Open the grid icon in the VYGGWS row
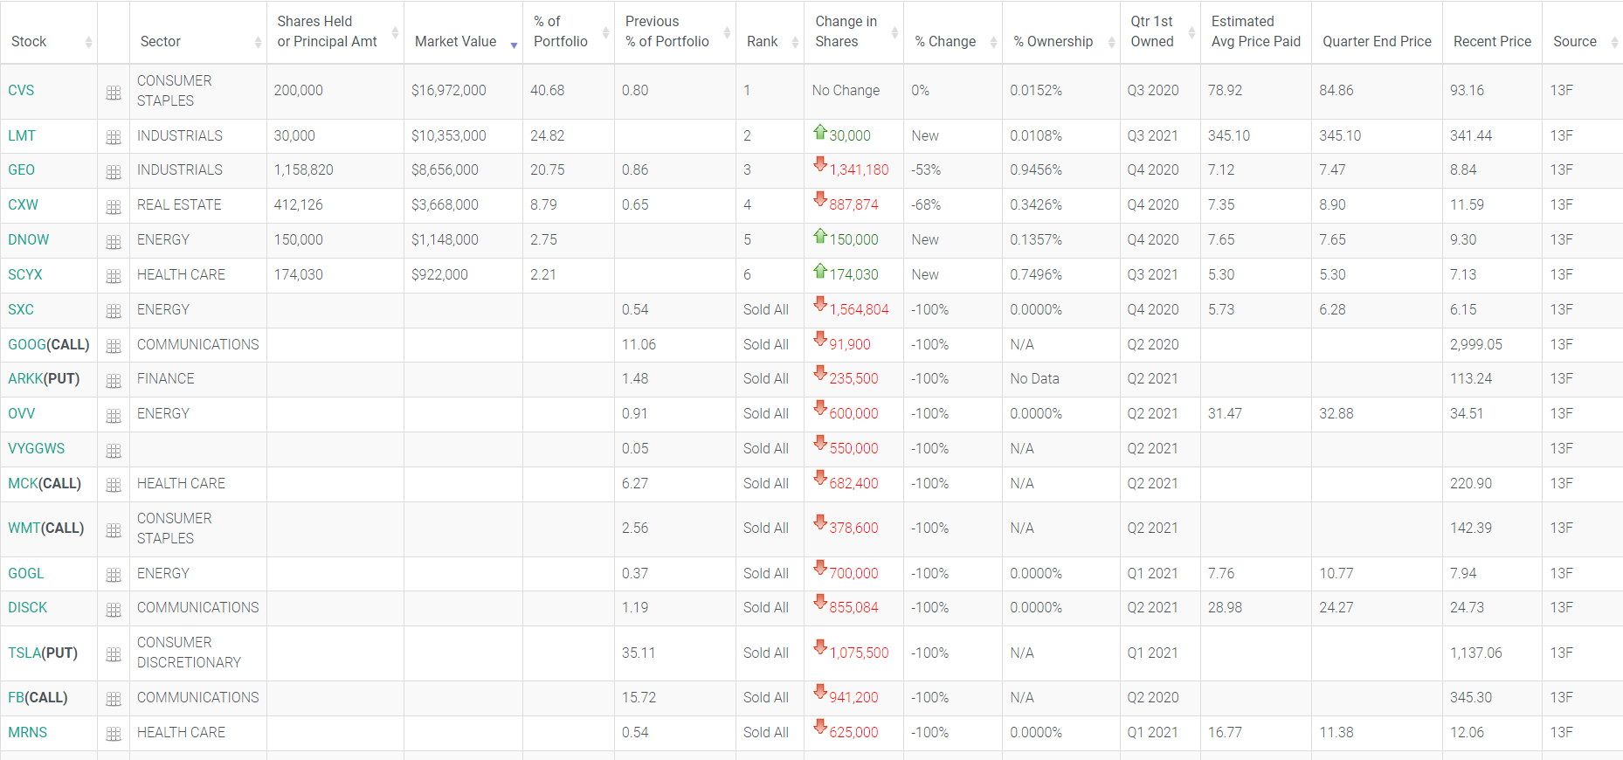Screen dimensions: 1623x760 click(x=114, y=451)
